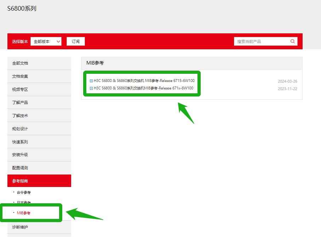Screen dimensions: 321x237
Task: Open MIB参考 Release 6715-6W100 document link
Action: coord(144,81)
